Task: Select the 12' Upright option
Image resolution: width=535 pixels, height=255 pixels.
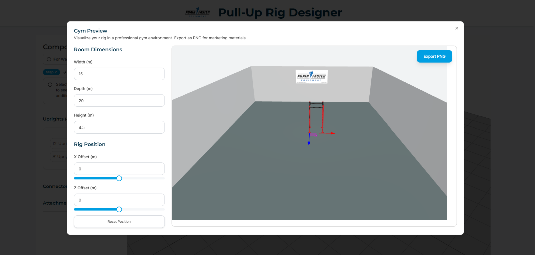Action: coord(59,144)
